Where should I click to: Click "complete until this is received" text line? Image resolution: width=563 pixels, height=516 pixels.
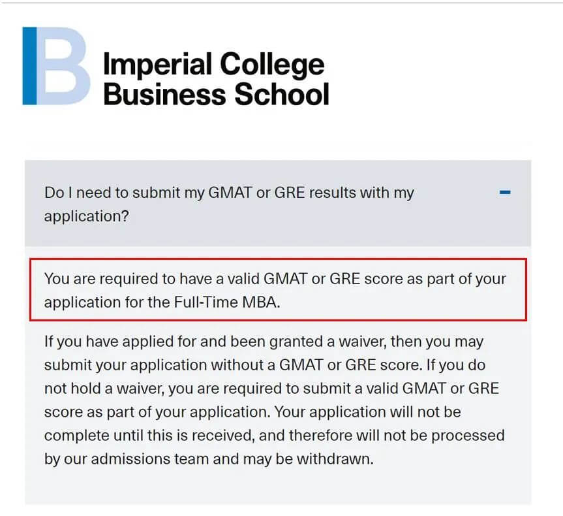(x=149, y=436)
